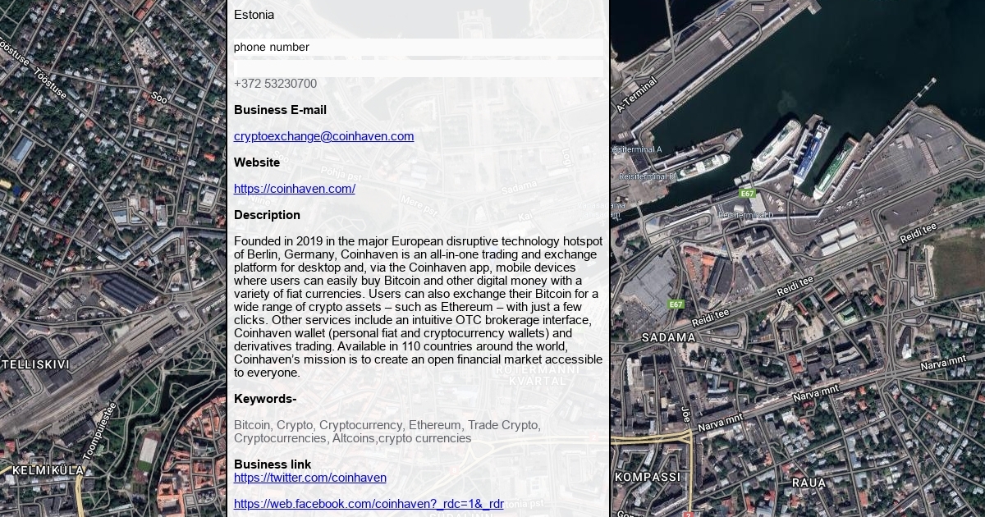
Task: Click the E67 road shield near the harbor
Action: tap(746, 194)
